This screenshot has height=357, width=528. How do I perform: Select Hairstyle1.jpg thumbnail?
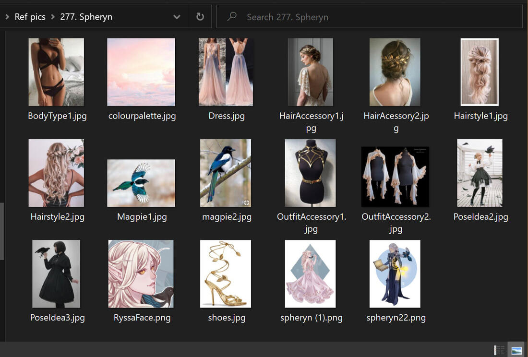coord(480,72)
